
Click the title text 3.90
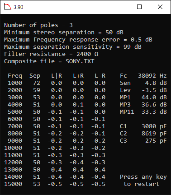(19, 7)
